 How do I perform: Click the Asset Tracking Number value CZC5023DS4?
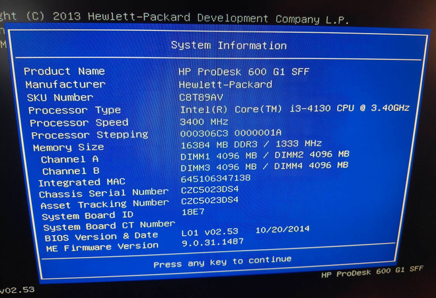point(209,201)
